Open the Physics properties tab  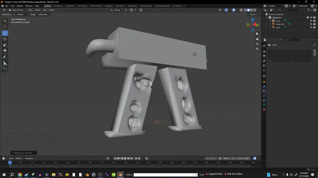[x=264, y=96]
